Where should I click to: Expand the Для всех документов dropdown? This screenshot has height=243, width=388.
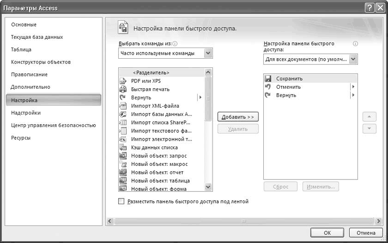tap(353, 59)
